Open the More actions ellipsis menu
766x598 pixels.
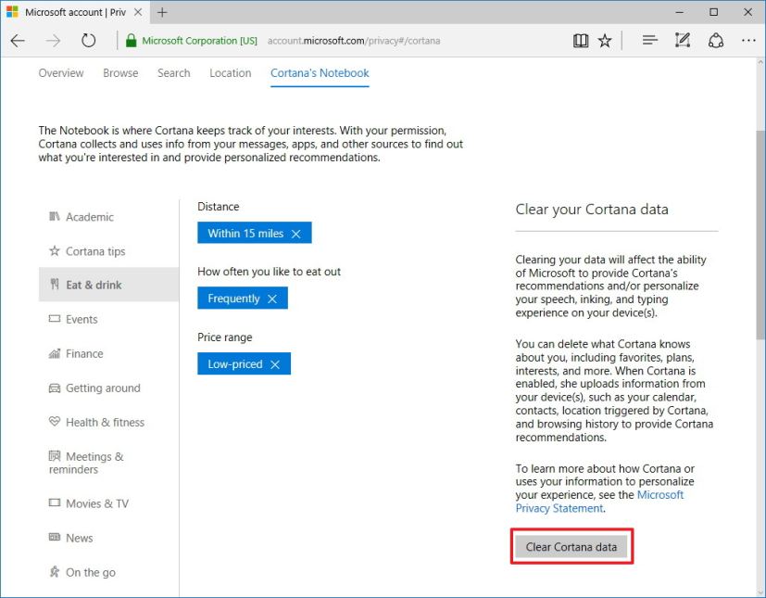(748, 41)
